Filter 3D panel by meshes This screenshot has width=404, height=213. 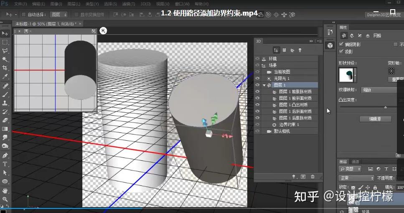click(284, 50)
